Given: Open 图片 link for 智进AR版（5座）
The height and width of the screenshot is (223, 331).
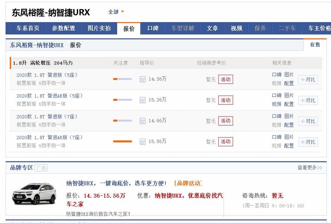Looking at the screenshot, I should point(289,95).
